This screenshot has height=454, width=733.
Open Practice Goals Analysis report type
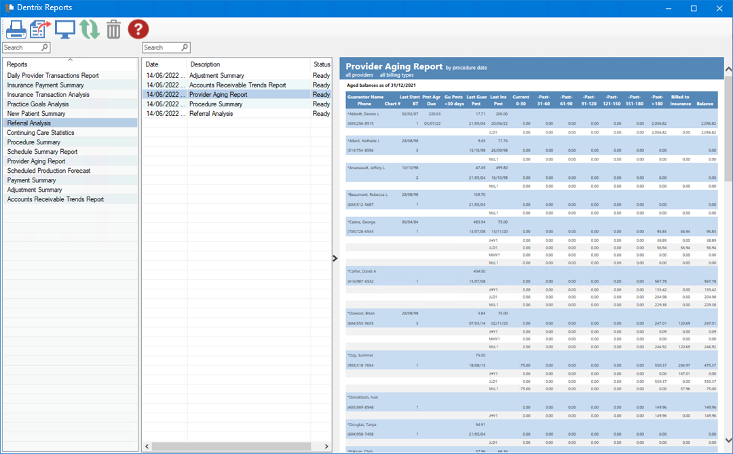pos(38,104)
